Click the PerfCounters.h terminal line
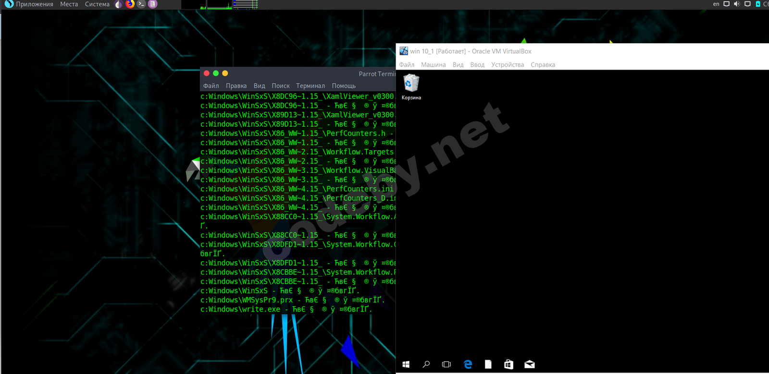Viewport: 769px width, 374px height. pyautogui.click(x=298, y=133)
